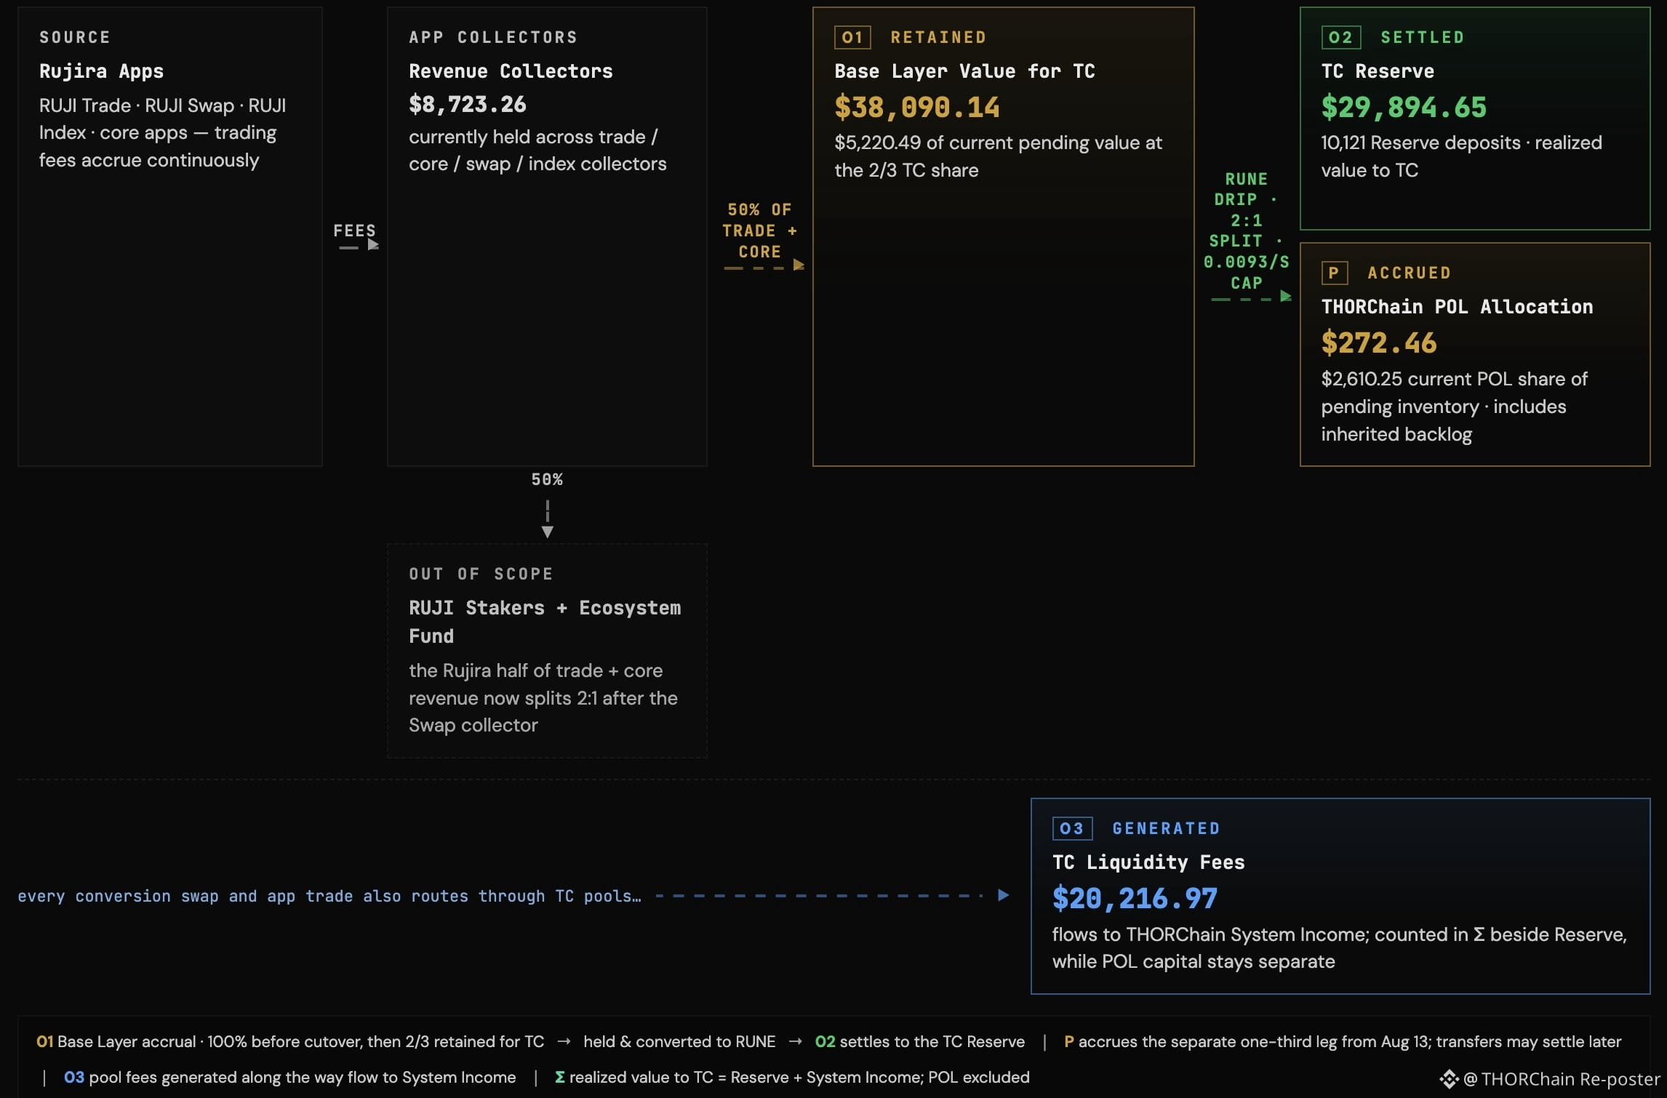Select the RETAINED label
The height and width of the screenshot is (1098, 1667).
point(938,37)
